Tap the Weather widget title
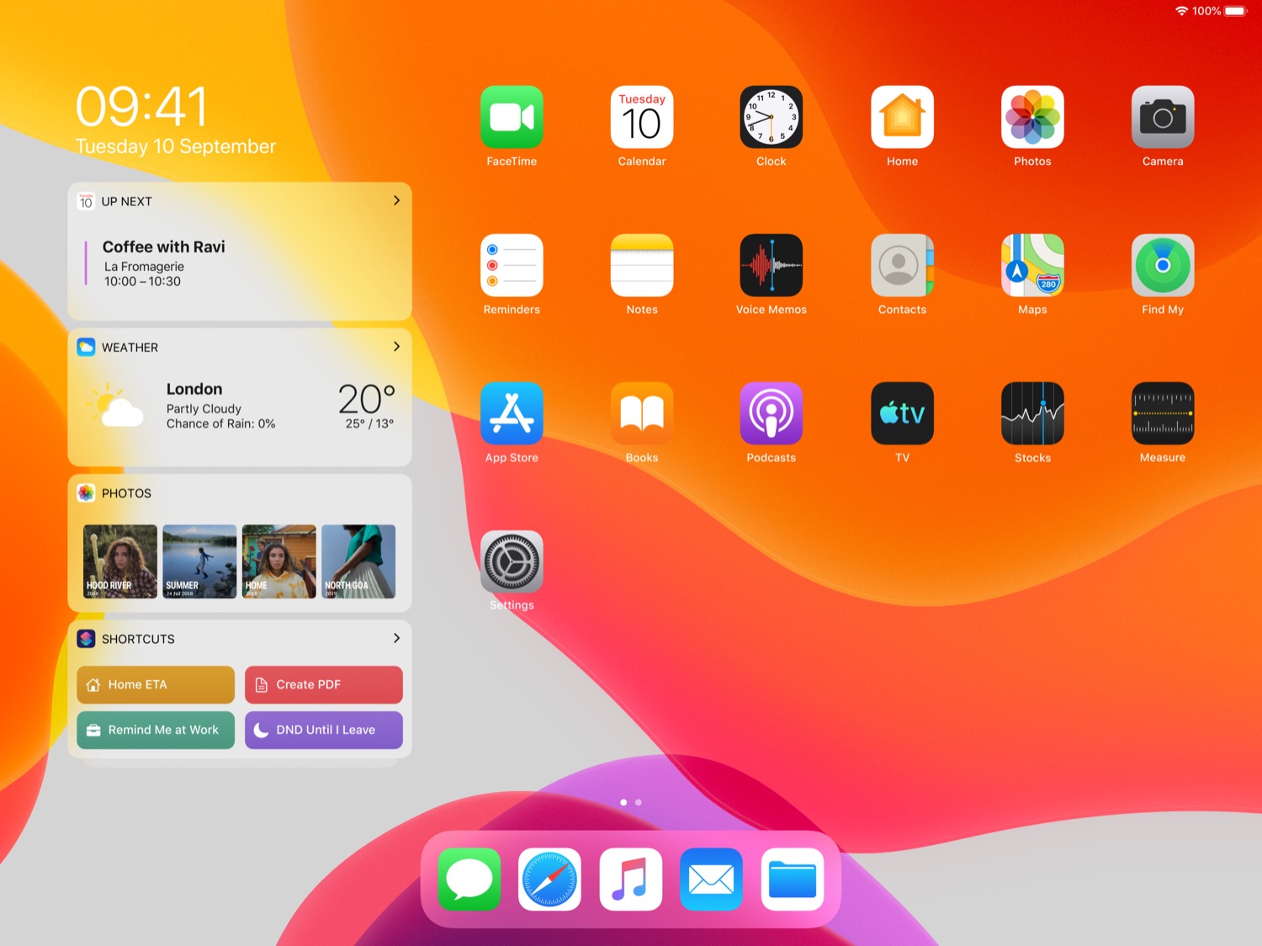1262x946 pixels. tap(130, 348)
